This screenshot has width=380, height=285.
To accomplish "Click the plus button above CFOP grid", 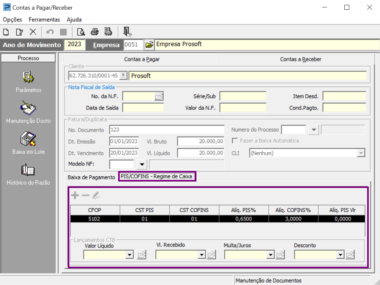I will [75, 195].
